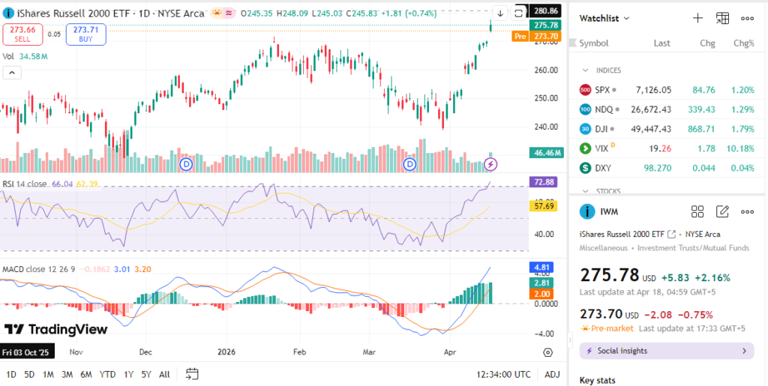Image resolution: width=768 pixels, height=386 pixels.
Task: Add a symbol to the watchlist
Action: pyautogui.click(x=697, y=18)
